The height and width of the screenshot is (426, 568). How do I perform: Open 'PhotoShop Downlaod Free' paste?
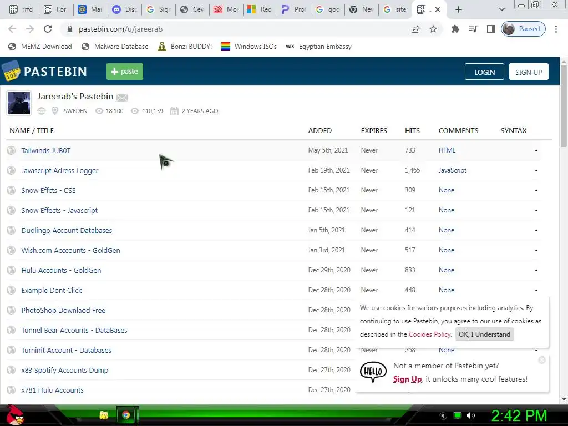[x=63, y=311]
